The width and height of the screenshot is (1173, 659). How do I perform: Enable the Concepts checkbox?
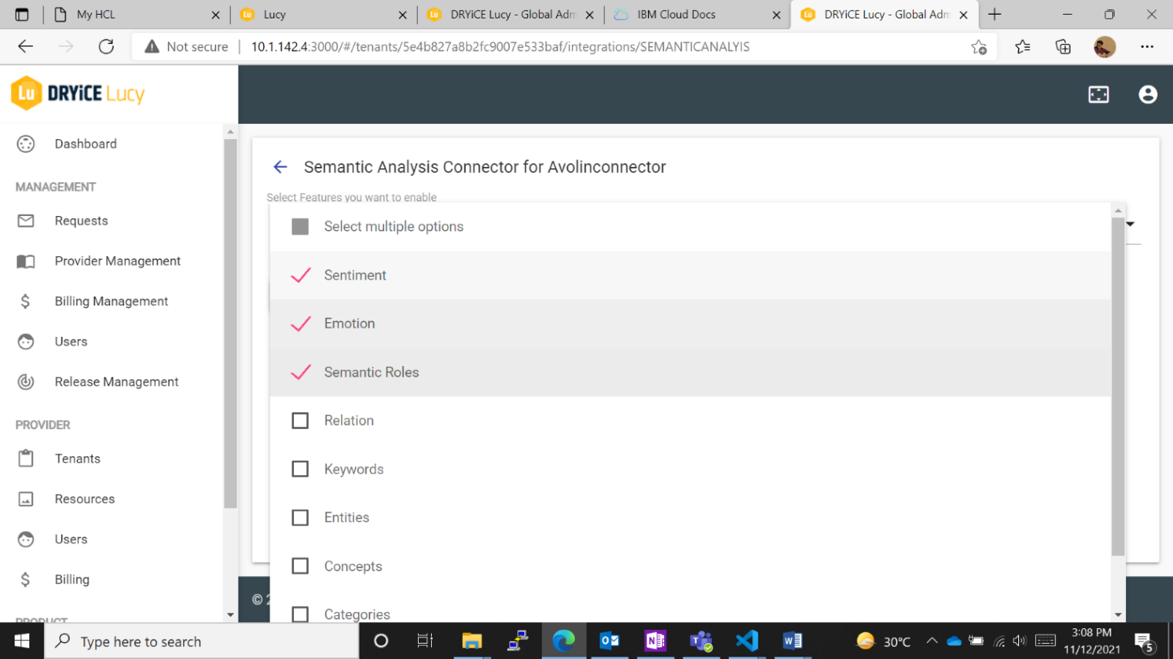pos(300,566)
